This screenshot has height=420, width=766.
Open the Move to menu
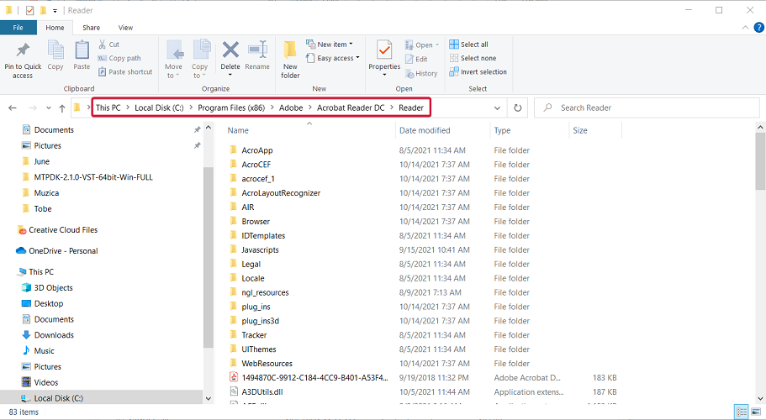click(173, 60)
